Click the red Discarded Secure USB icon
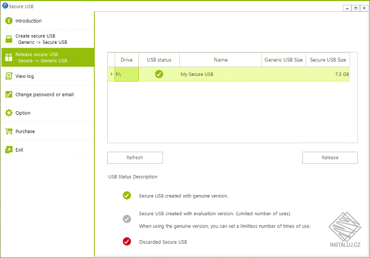Viewport: 370px width, 258px height. pos(127,242)
